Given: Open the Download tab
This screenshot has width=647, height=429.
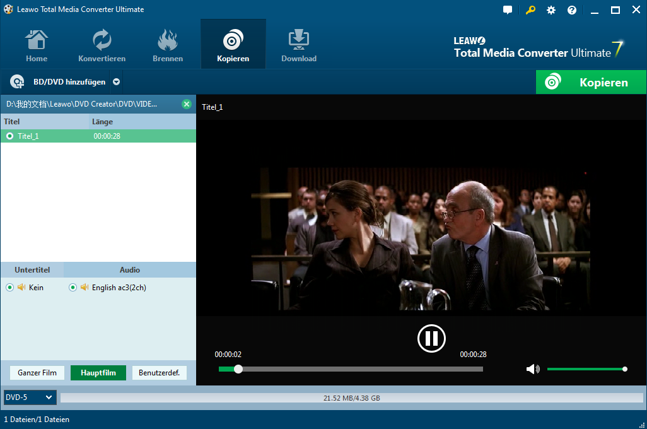Looking at the screenshot, I should coord(299,45).
